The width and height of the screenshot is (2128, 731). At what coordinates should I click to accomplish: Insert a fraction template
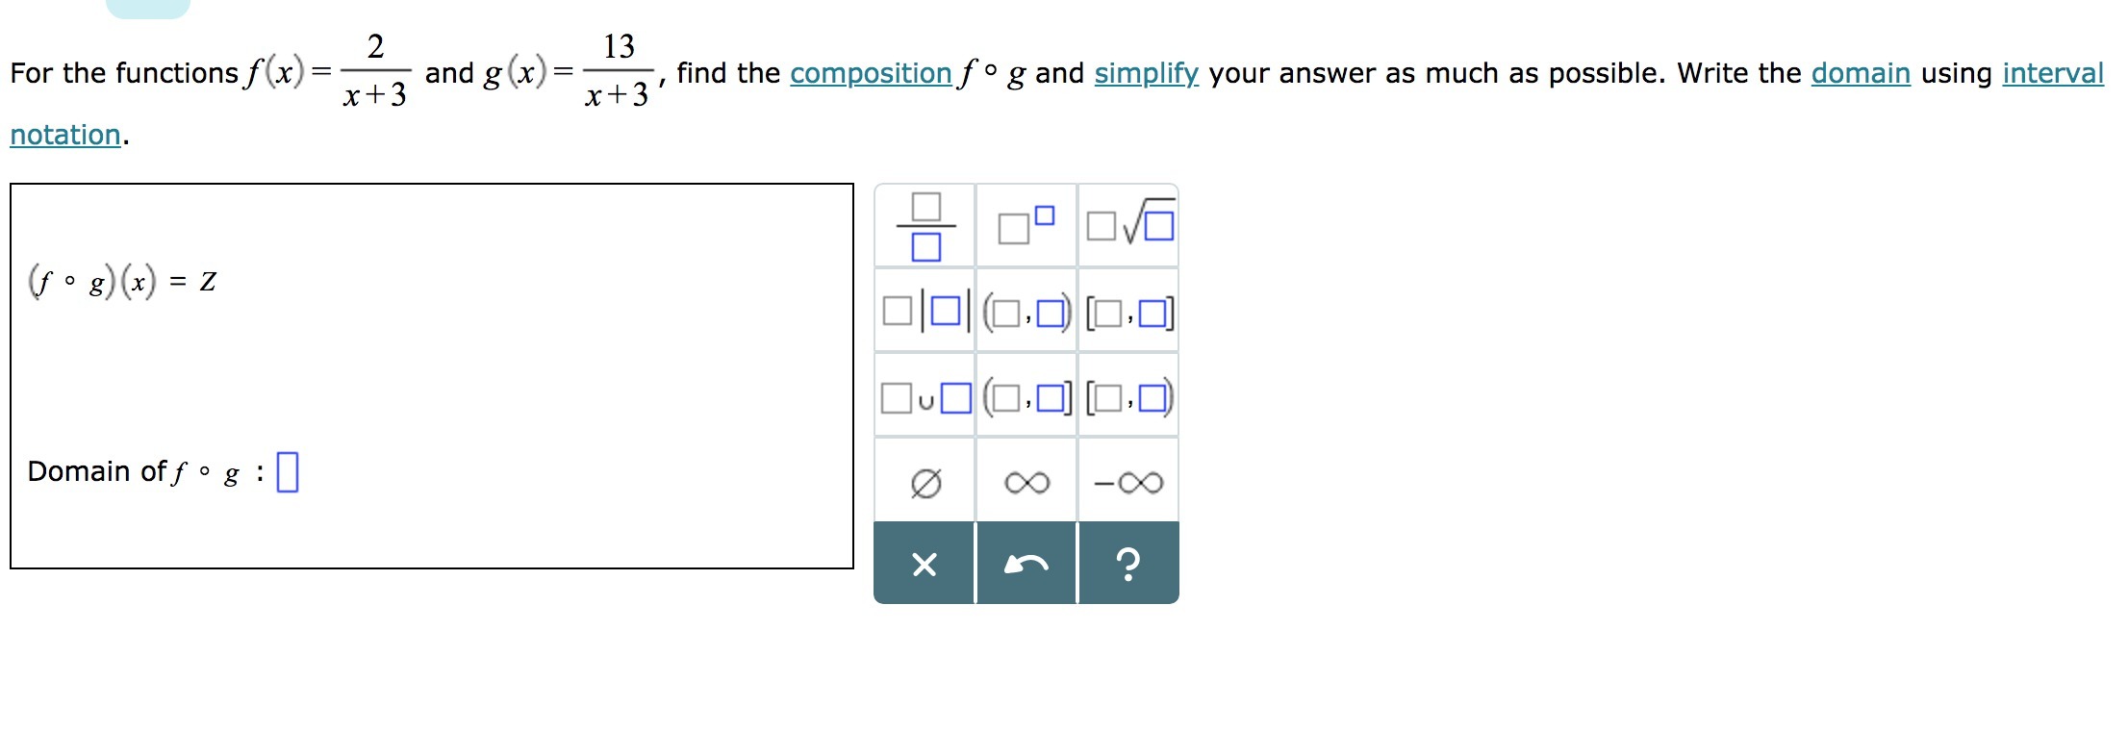925,226
